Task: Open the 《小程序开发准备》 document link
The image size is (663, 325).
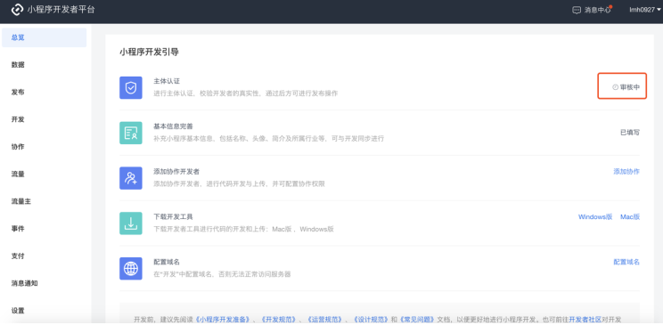Action: click(223, 319)
